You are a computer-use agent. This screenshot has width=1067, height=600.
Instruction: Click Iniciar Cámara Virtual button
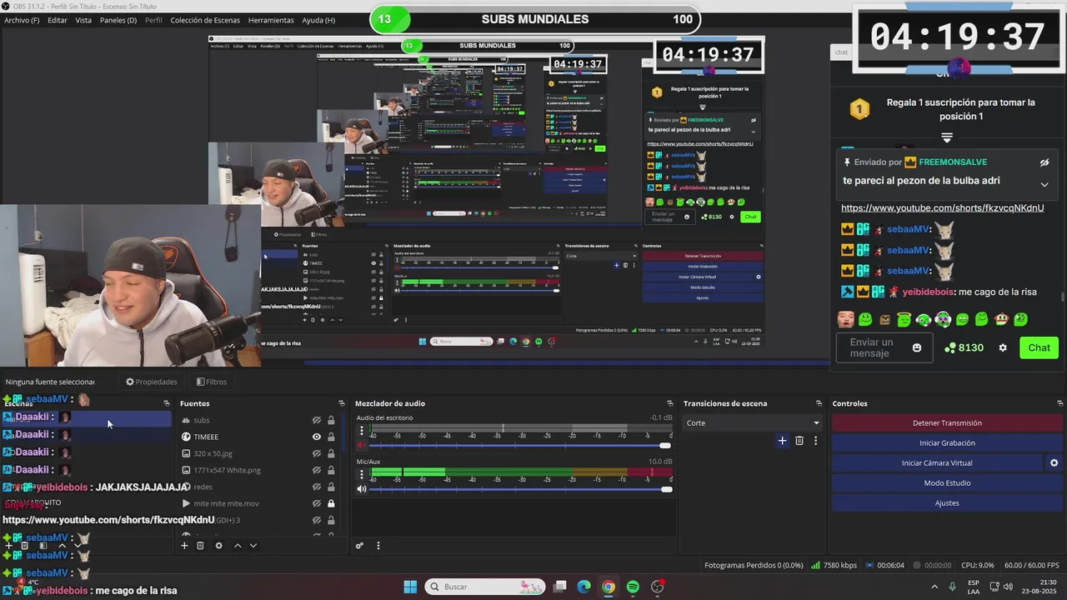tap(937, 463)
